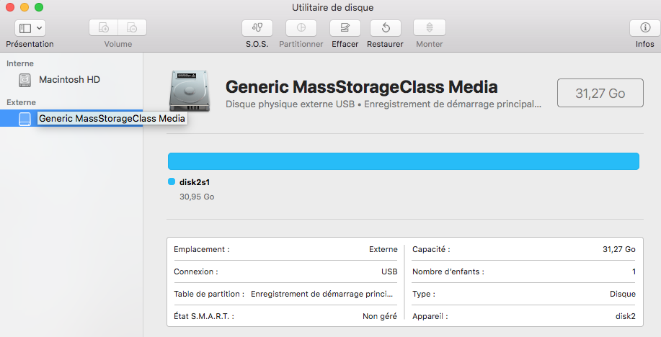The height and width of the screenshot is (337, 661).
Task: Click the blue disk2s1 partition bar
Action: point(403,161)
